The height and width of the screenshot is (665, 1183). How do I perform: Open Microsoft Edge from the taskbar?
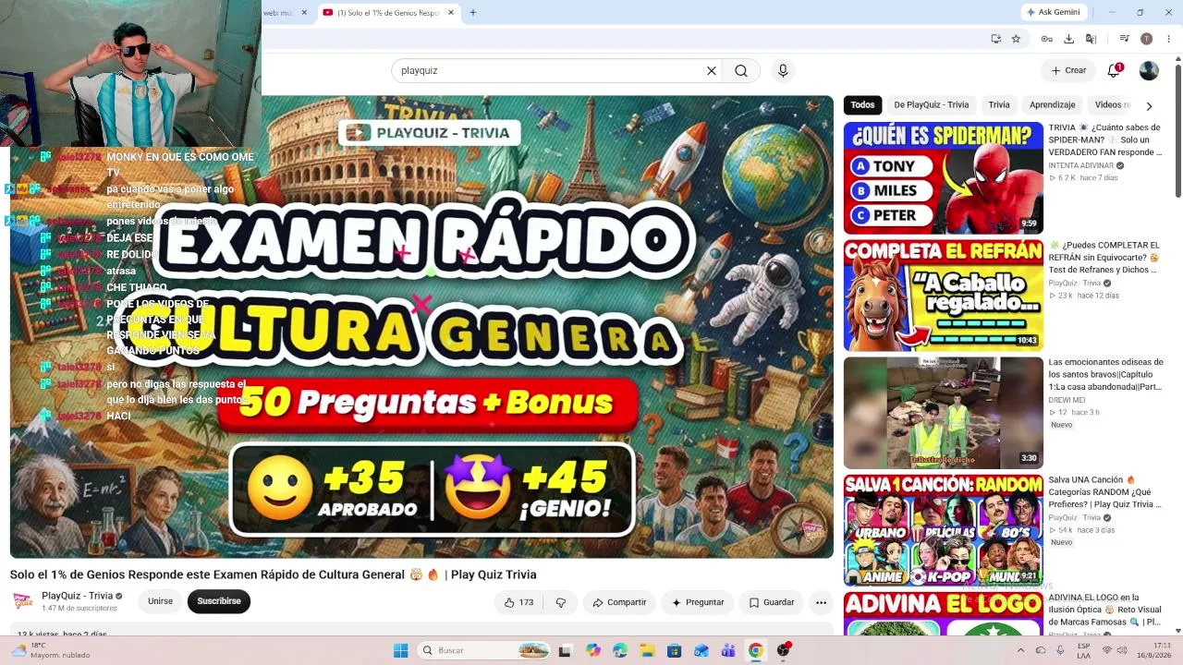(620, 650)
